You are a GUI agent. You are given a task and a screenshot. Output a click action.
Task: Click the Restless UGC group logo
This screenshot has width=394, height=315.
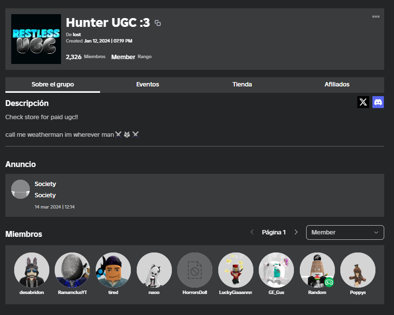pos(36,39)
